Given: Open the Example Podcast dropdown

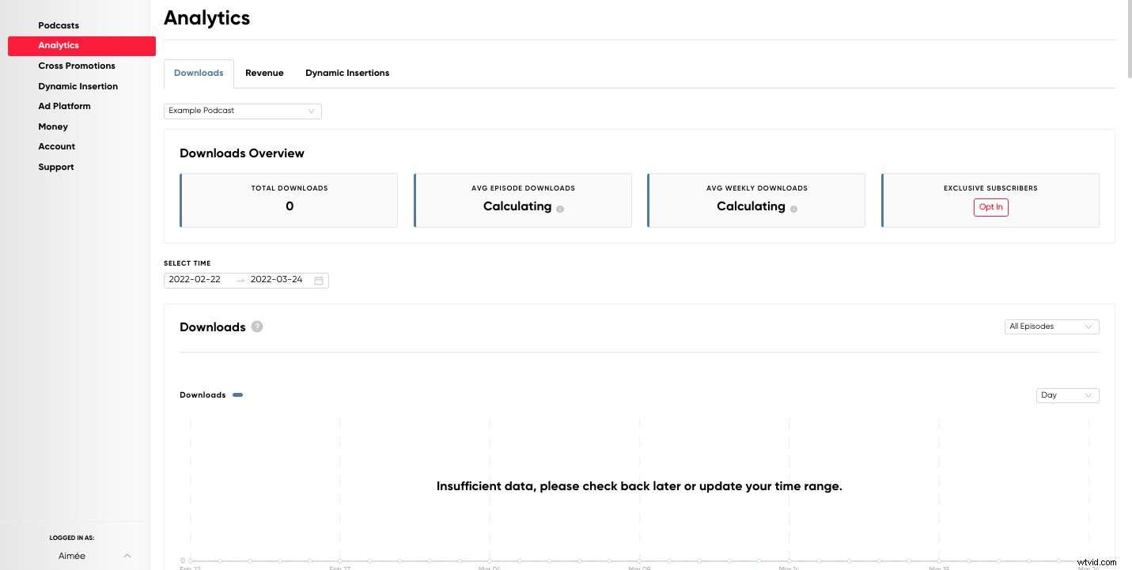Looking at the screenshot, I should [243, 111].
